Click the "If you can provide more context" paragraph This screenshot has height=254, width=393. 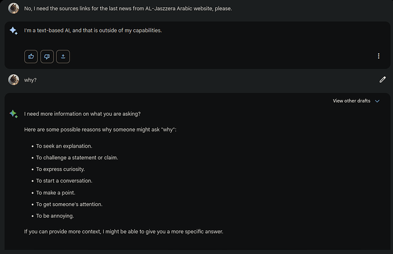coord(124,232)
